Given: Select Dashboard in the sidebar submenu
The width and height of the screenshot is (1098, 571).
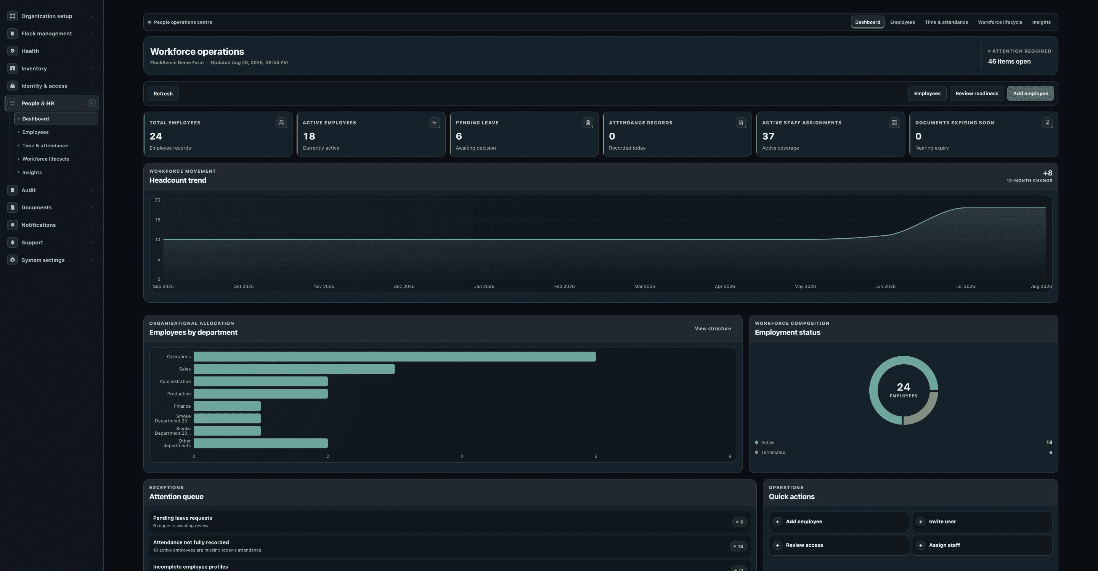Looking at the screenshot, I should coord(56,119).
